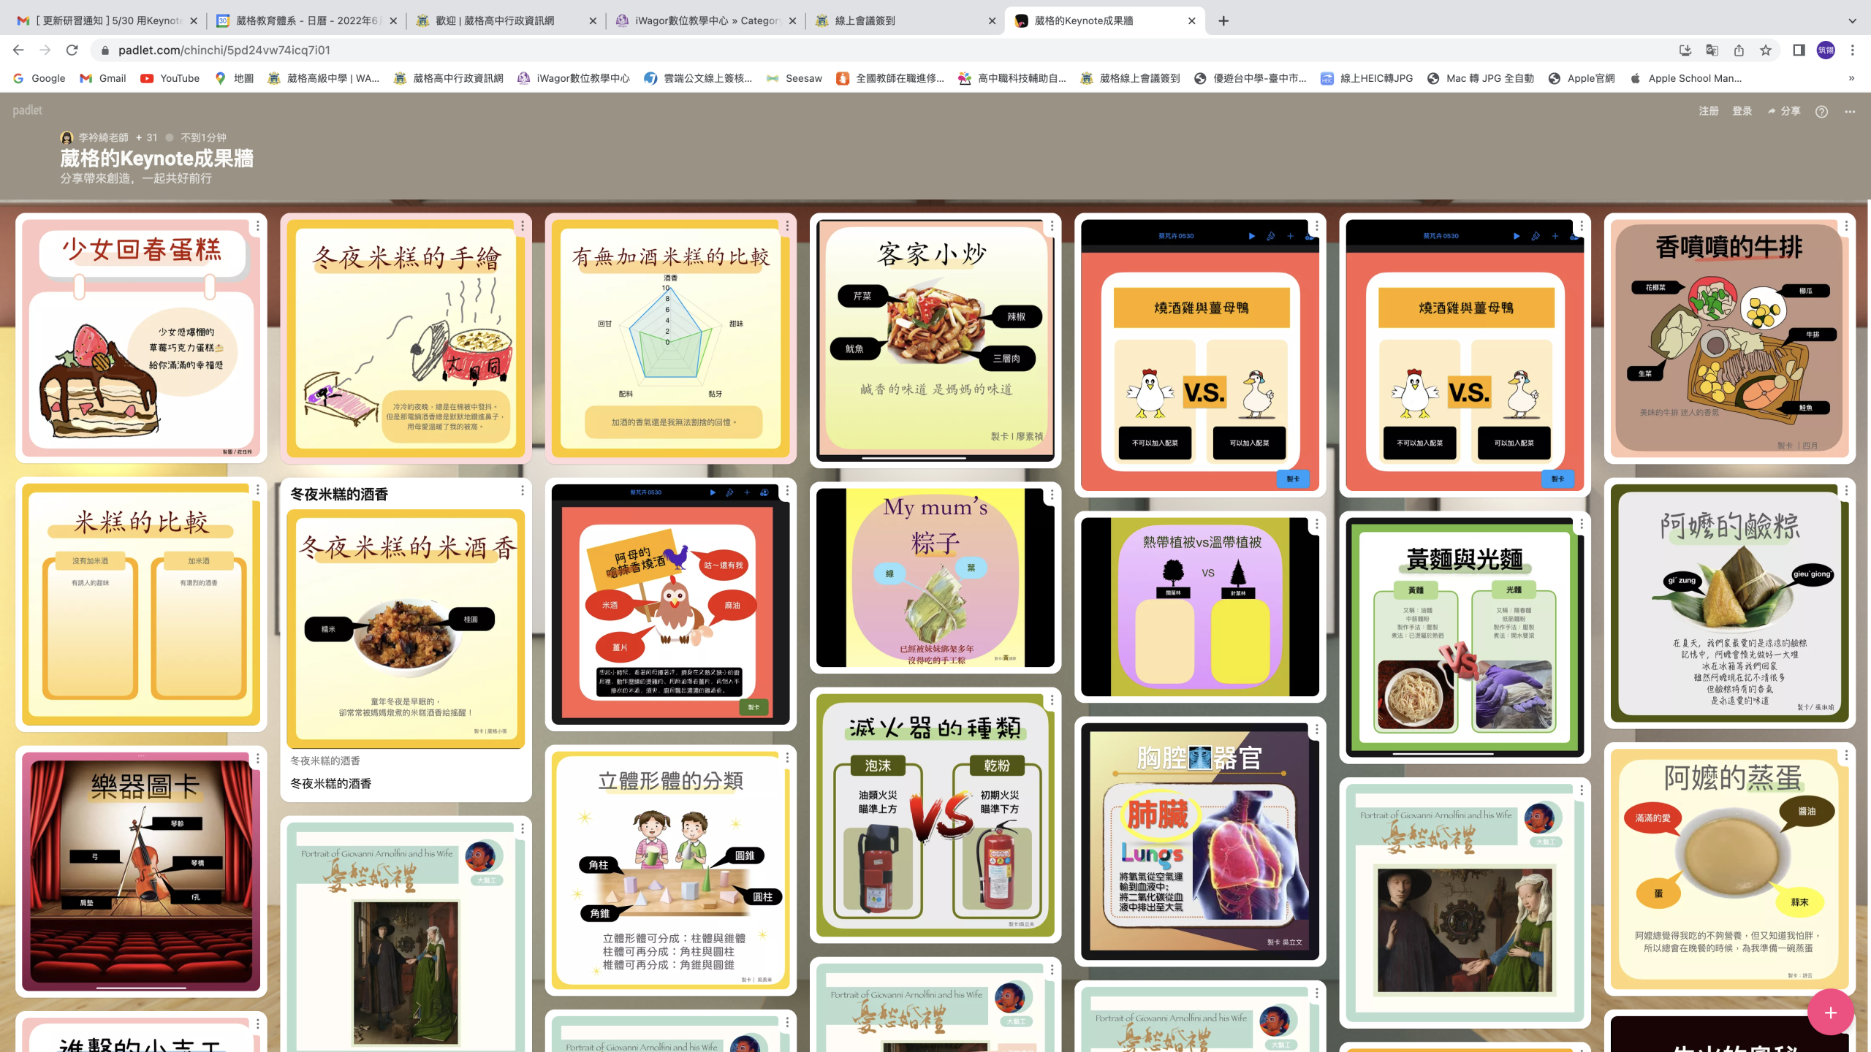
Task: Open options on 少女回春蛋糕 post
Action: pos(257,226)
